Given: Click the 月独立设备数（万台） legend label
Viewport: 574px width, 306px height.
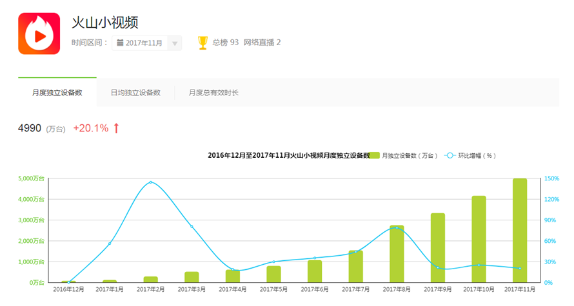Looking at the screenshot, I should 410,156.
